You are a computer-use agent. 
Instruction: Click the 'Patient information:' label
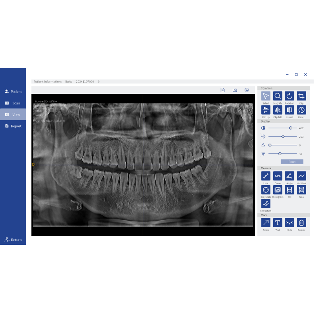click(47, 82)
